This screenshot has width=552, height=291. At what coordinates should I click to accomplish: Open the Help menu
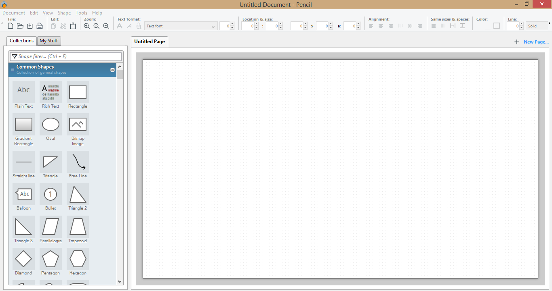(x=97, y=13)
